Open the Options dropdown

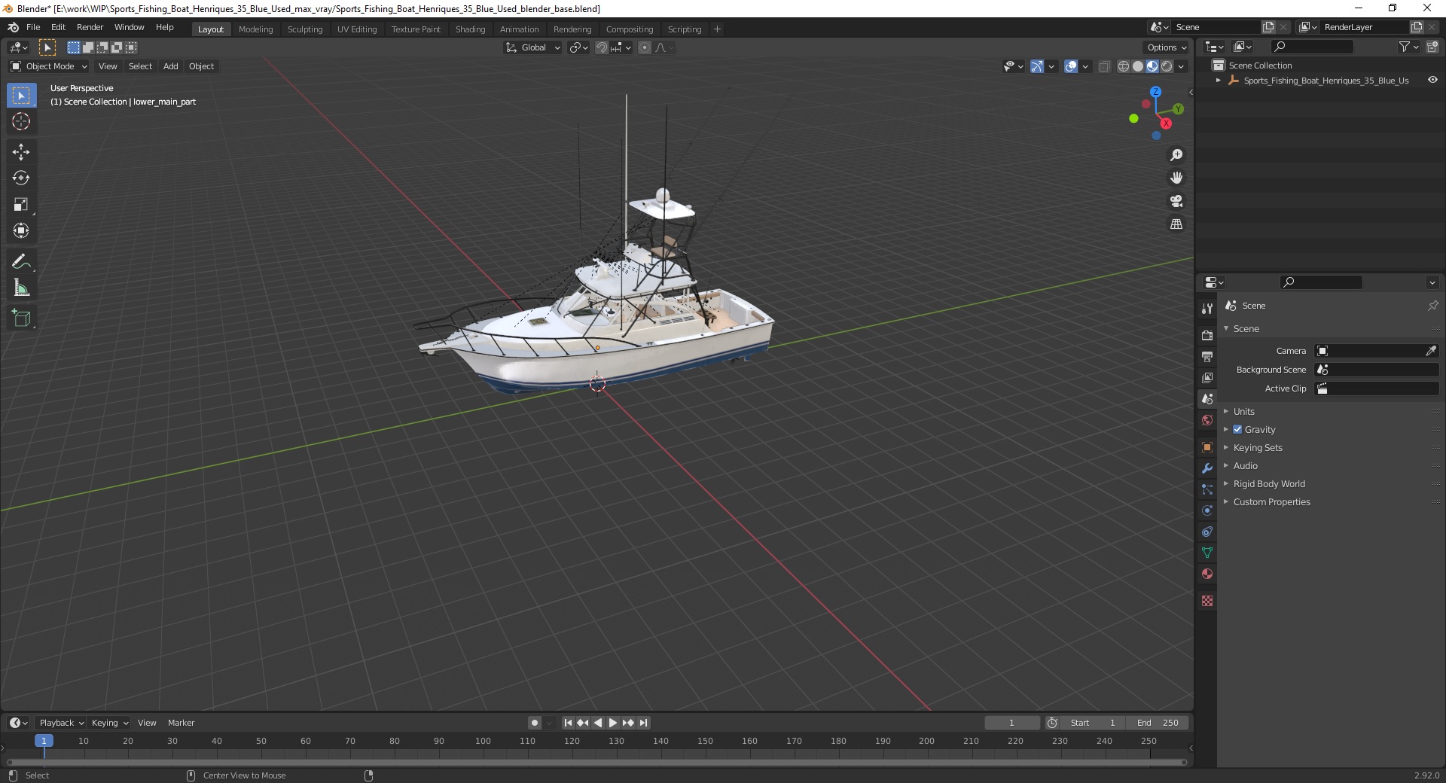pyautogui.click(x=1167, y=47)
